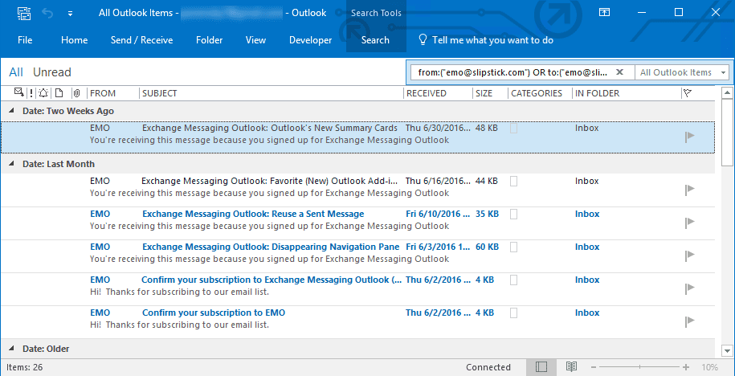Viewport: 735px width, 376px height.
Task: Show All messages filter
Action: coord(16,72)
